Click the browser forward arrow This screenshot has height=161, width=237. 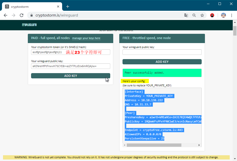[14, 15]
